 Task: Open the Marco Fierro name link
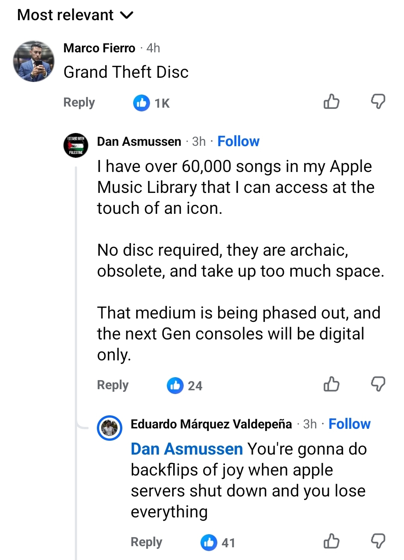point(99,48)
